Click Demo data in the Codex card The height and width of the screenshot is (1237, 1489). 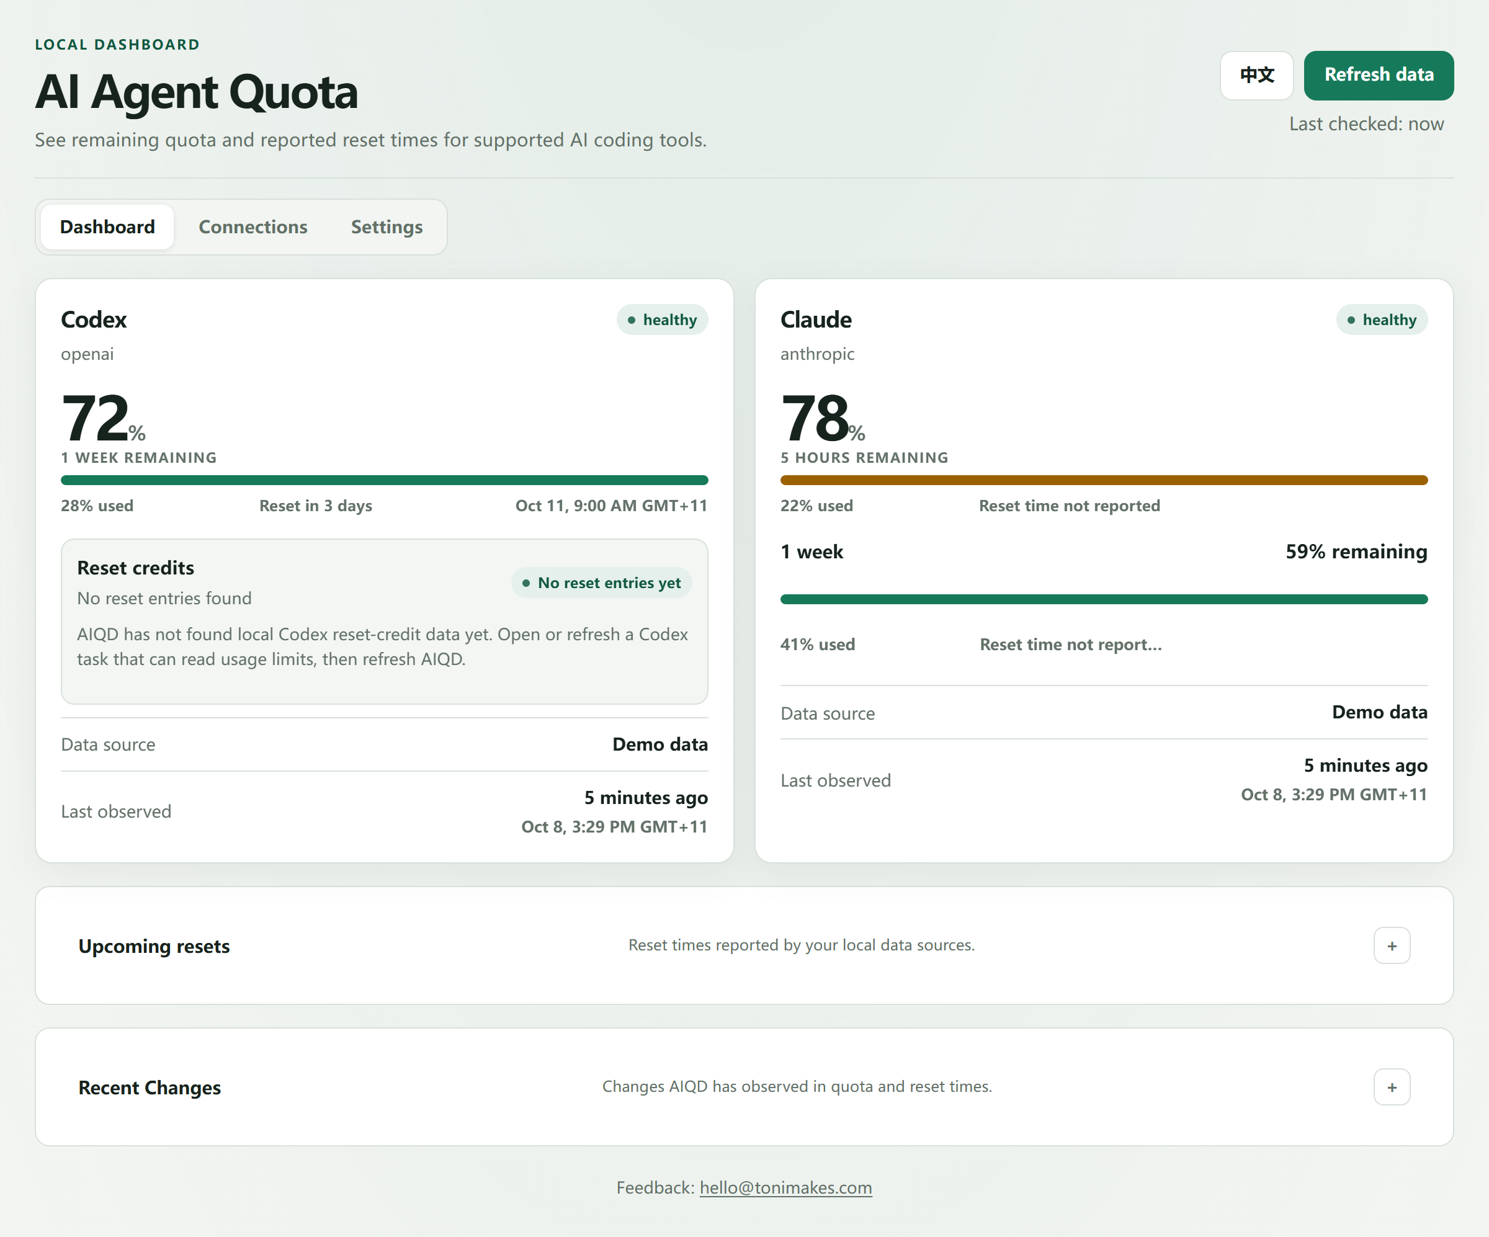(x=660, y=744)
